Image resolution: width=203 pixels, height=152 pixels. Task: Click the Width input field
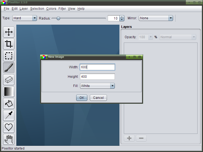pos(97,67)
